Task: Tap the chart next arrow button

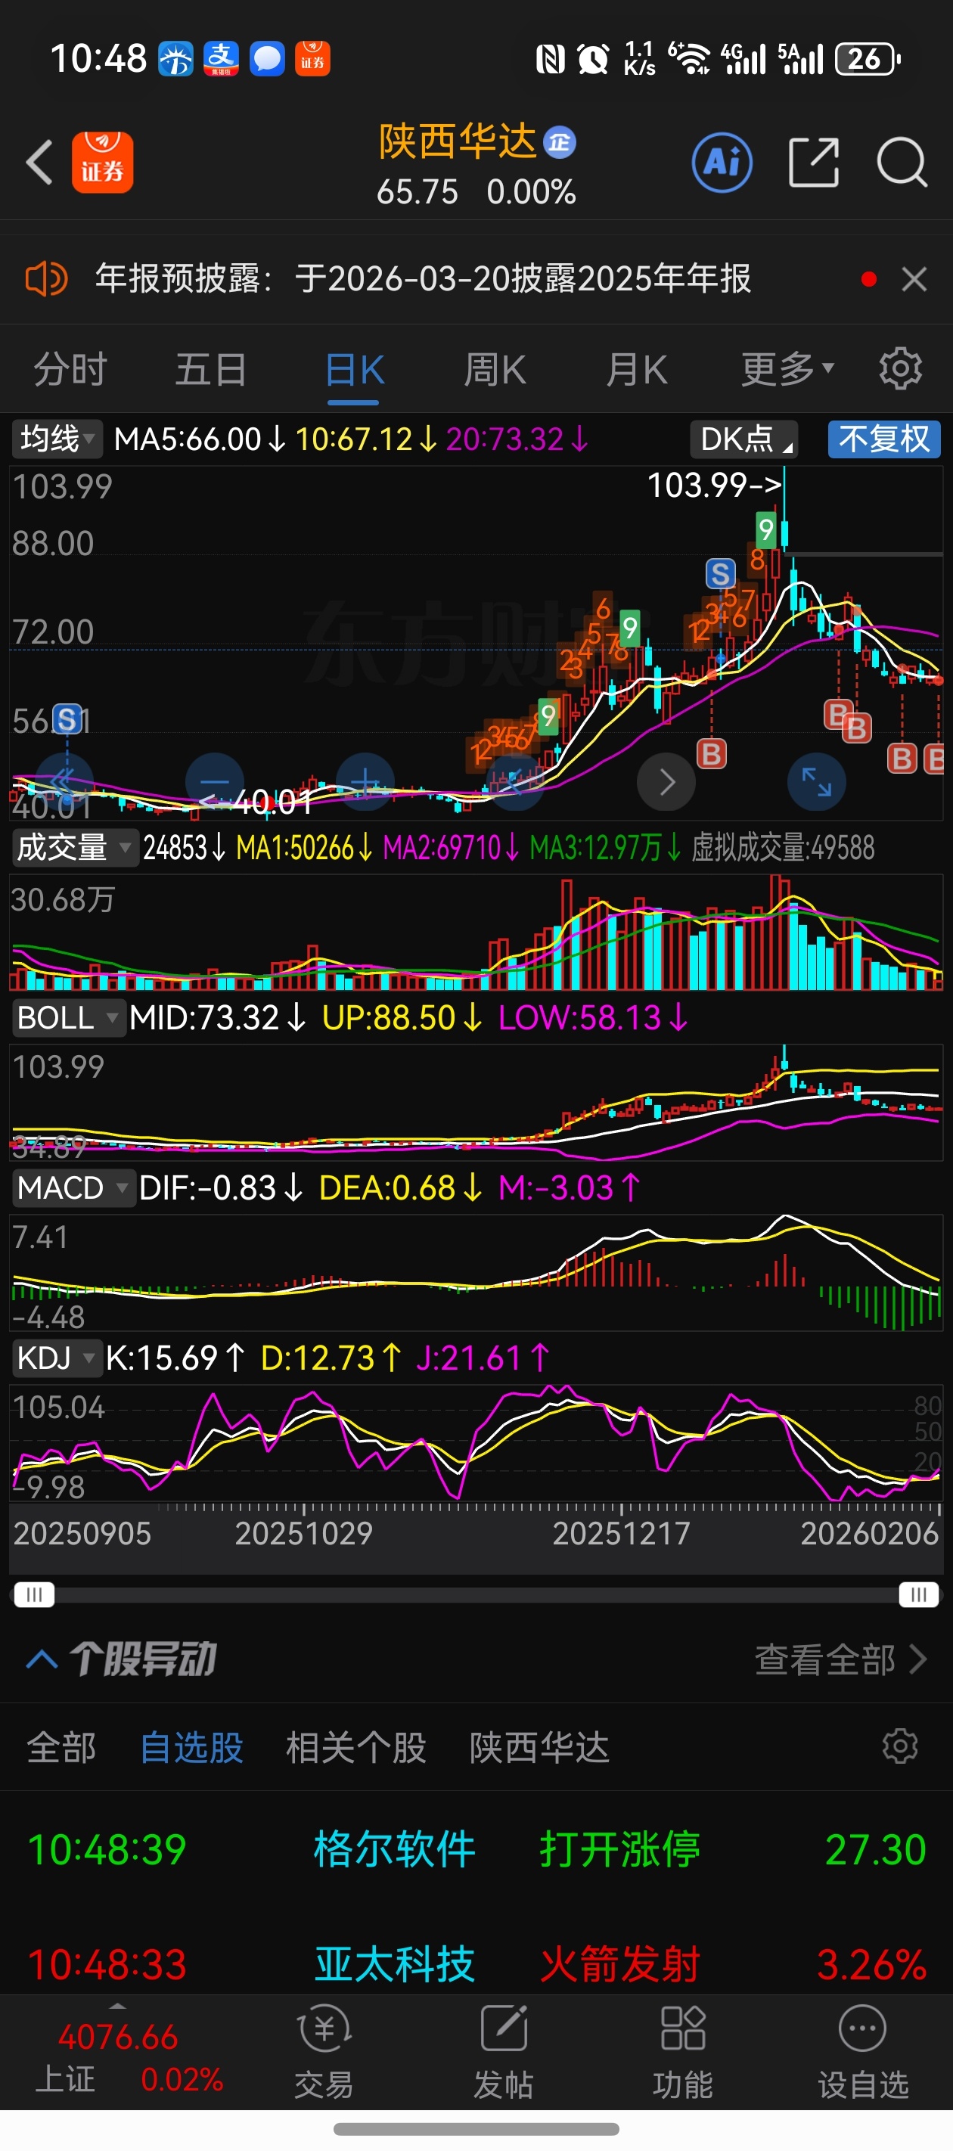Action: pos(666,781)
